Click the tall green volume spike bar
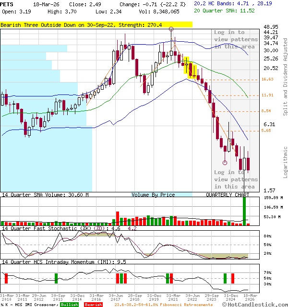 click(244, 210)
